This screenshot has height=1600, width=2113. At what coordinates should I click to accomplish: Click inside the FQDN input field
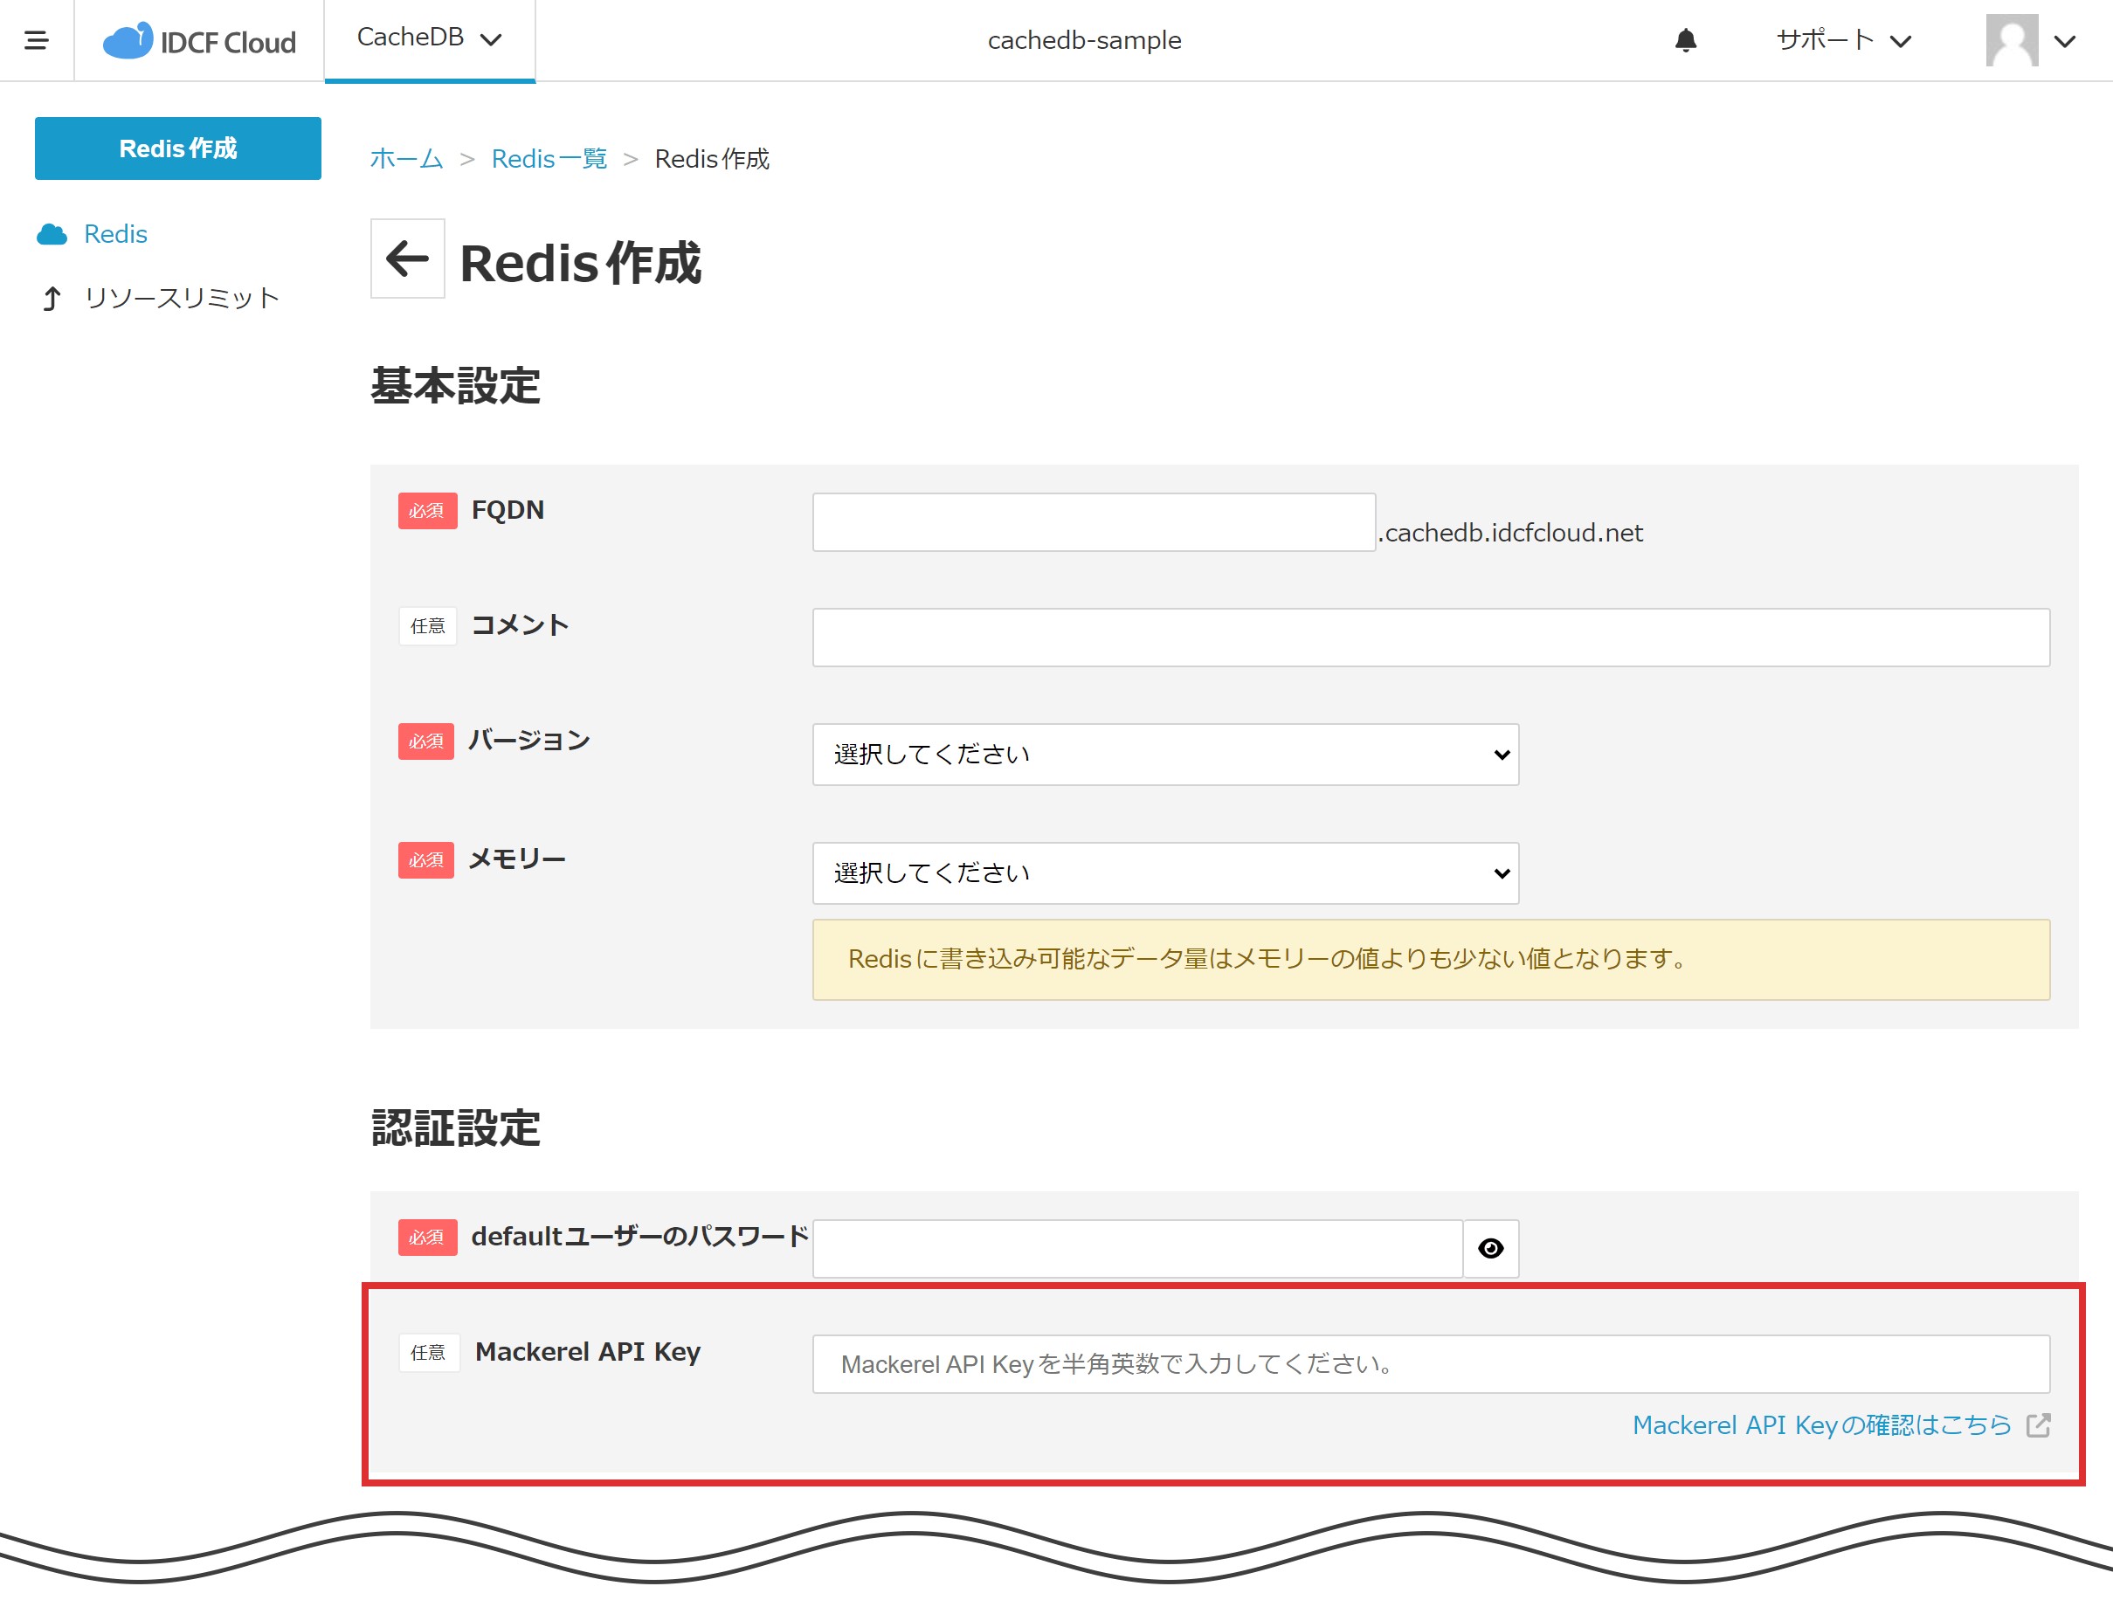[1093, 521]
